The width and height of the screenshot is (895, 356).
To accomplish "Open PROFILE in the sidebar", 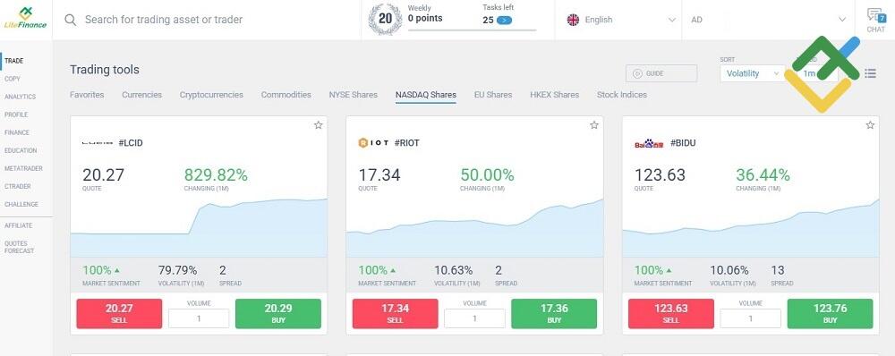I will tap(16, 114).
